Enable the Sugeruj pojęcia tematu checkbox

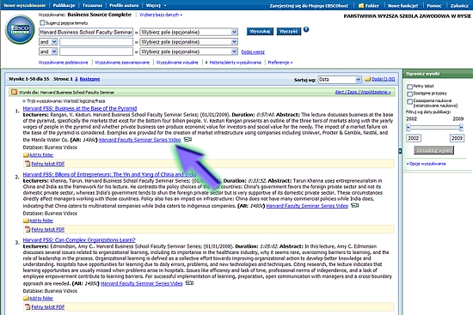(x=42, y=22)
